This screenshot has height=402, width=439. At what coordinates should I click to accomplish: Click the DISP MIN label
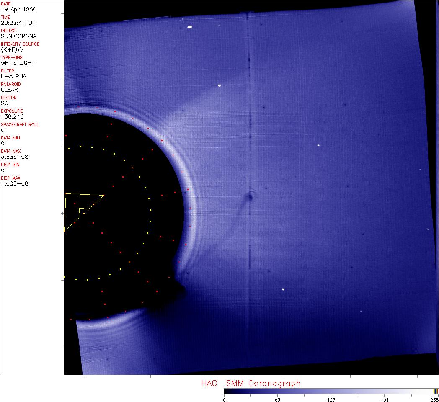pos(10,165)
